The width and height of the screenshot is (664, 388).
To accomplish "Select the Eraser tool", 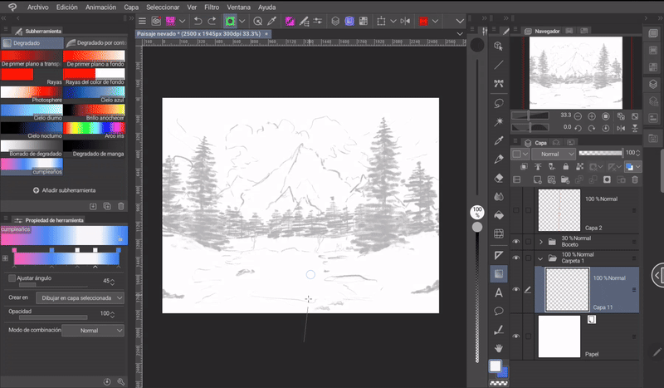I will click(499, 178).
